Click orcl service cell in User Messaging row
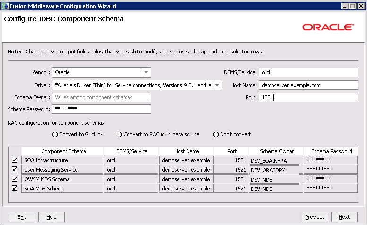This screenshot has height=225, width=367. point(131,170)
